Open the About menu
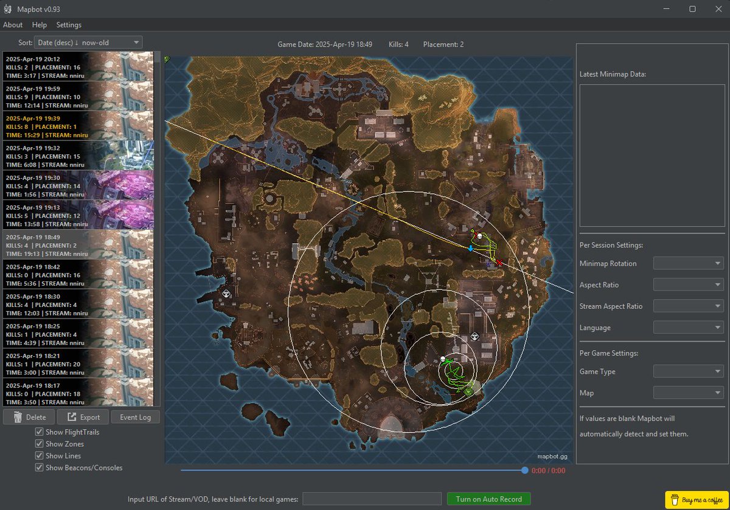The height and width of the screenshot is (510, 730). click(13, 25)
